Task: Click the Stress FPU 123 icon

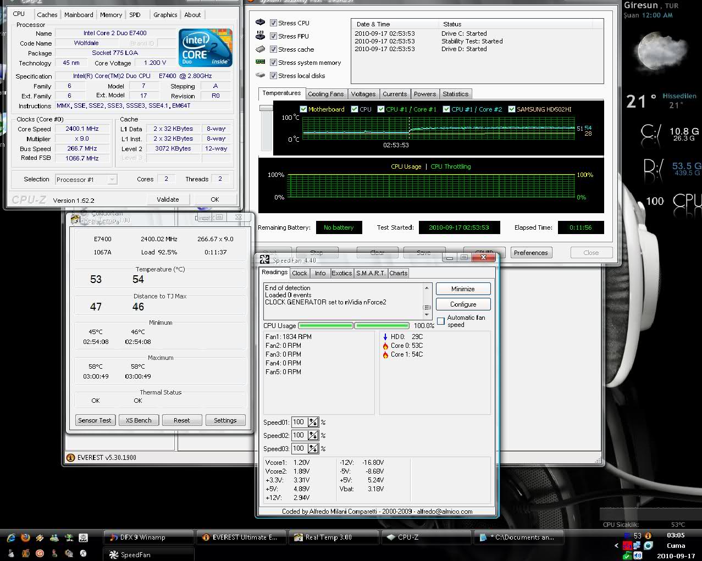Action: (261, 36)
